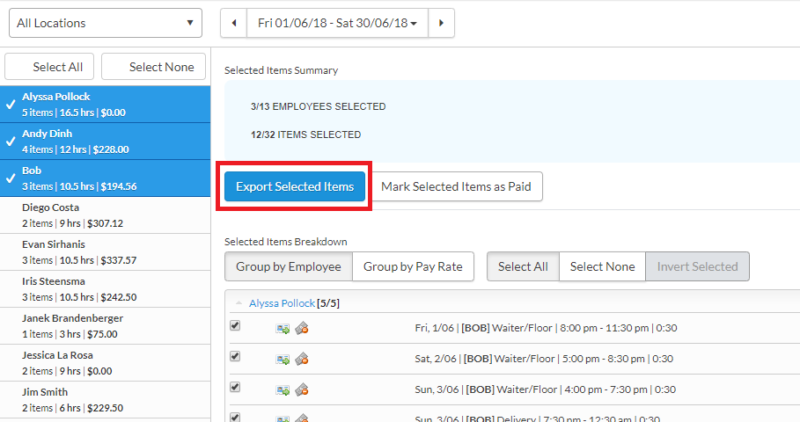This screenshot has height=422, width=800.
Task: Click sidebar Select None employees button
Action: 153,67
